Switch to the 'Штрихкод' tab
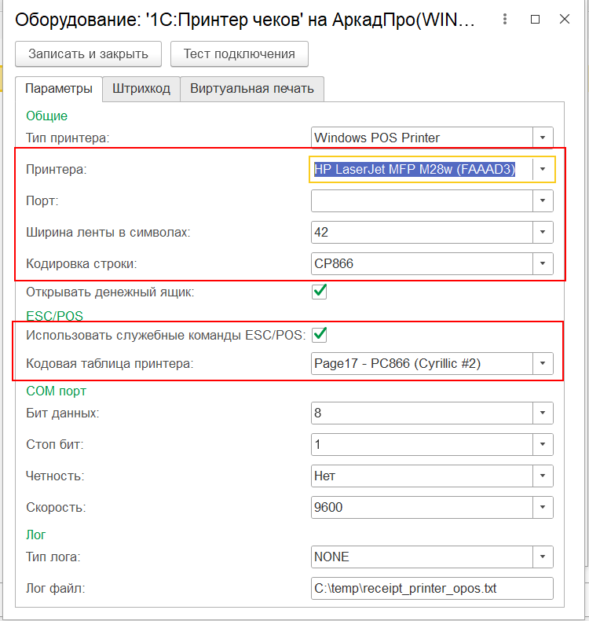 141,89
